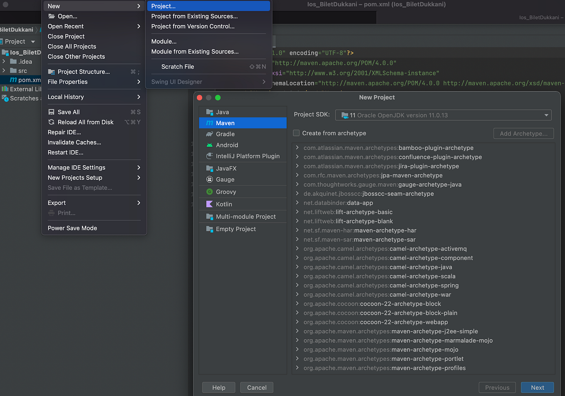Open the Project SDK dropdown
The height and width of the screenshot is (396, 565).
pos(544,115)
